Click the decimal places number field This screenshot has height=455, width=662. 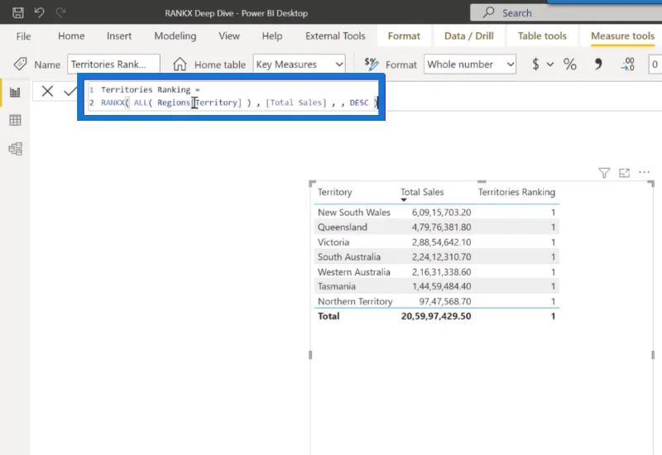pos(655,65)
